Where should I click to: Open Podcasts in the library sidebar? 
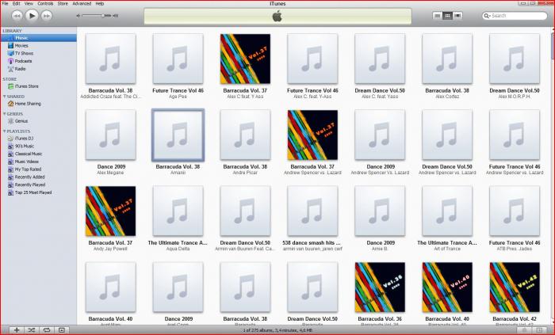coord(23,61)
